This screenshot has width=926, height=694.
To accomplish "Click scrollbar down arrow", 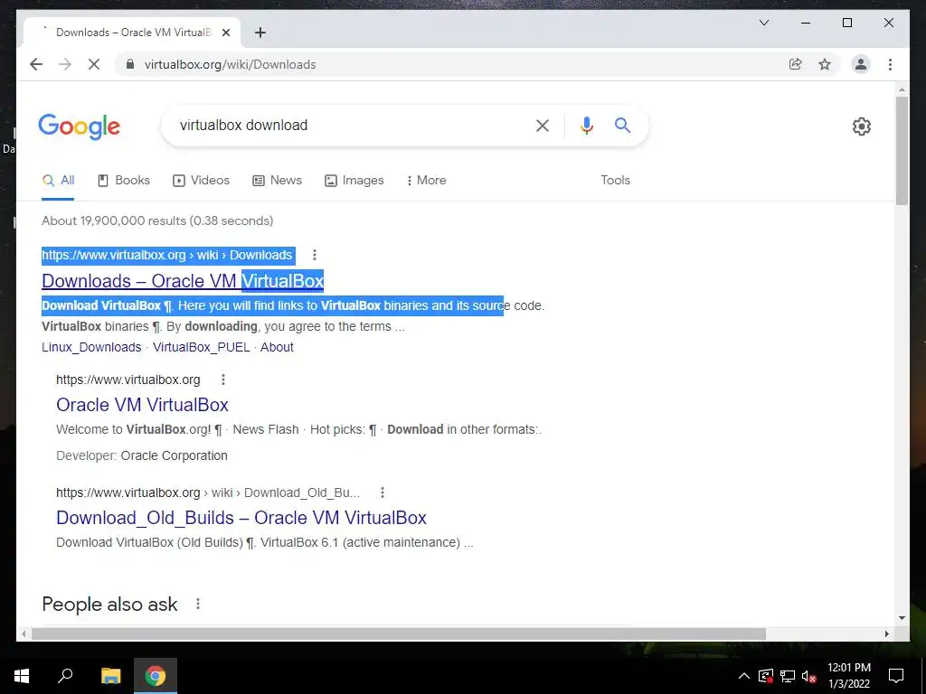I will (902, 618).
